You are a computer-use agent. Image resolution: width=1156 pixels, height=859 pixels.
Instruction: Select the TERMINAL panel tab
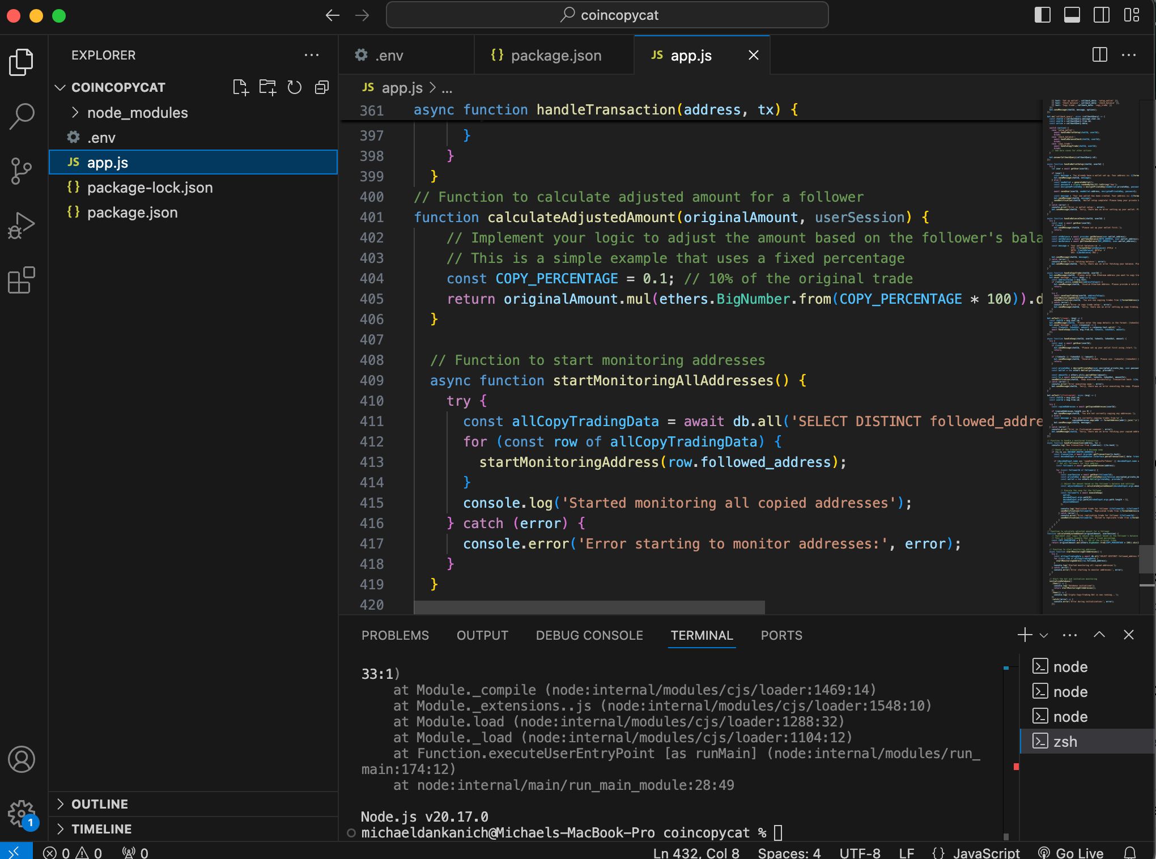click(702, 635)
